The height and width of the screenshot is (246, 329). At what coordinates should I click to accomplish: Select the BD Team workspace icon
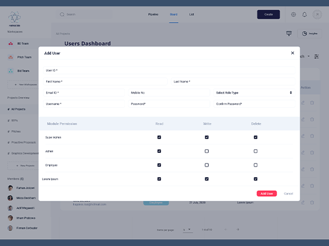(x=11, y=43)
